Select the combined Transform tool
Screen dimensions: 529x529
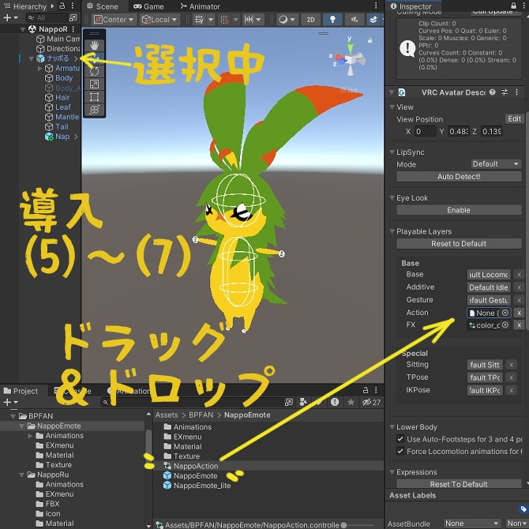[x=94, y=110]
